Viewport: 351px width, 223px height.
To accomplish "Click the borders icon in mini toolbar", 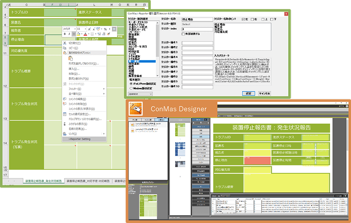I will pos(92,34).
